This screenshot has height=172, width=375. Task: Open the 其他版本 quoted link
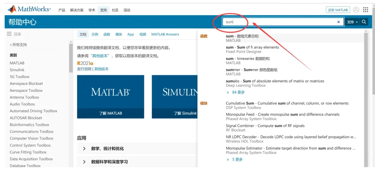100,56
